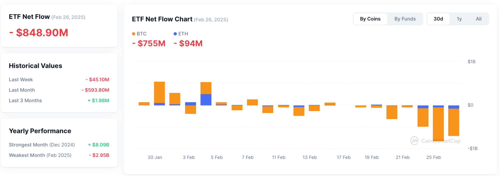
Task: Enable the By Coins view
Action: pyautogui.click(x=370, y=19)
